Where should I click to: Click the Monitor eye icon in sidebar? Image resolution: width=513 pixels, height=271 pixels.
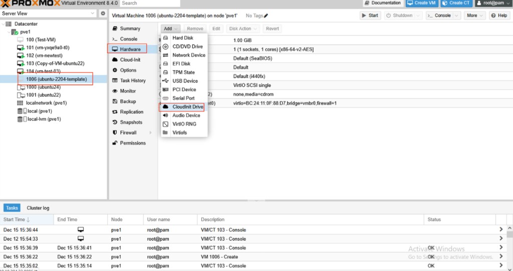pyautogui.click(x=115, y=91)
